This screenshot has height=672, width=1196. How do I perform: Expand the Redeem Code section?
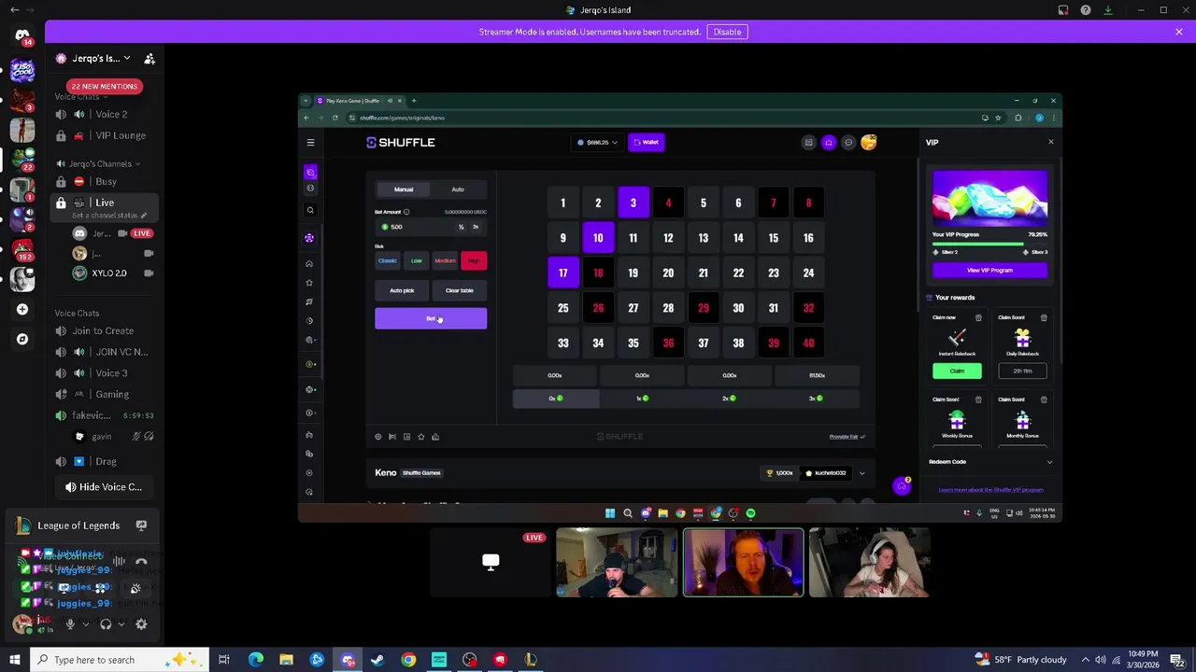(x=990, y=462)
